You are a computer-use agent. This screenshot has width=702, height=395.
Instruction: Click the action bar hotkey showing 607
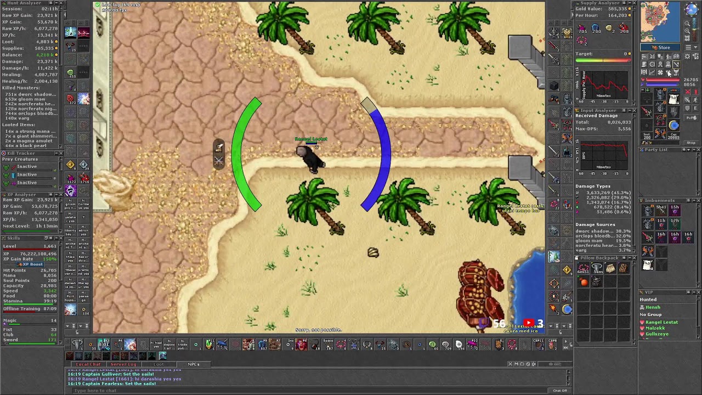click(262, 344)
